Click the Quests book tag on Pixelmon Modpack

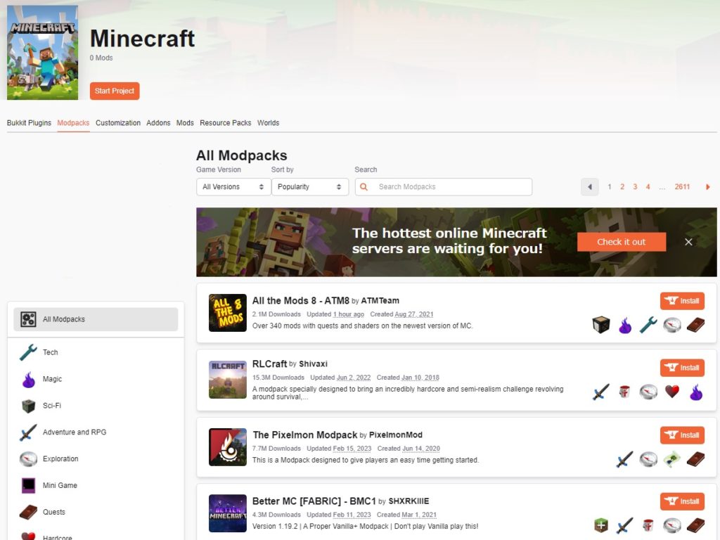coord(695,459)
